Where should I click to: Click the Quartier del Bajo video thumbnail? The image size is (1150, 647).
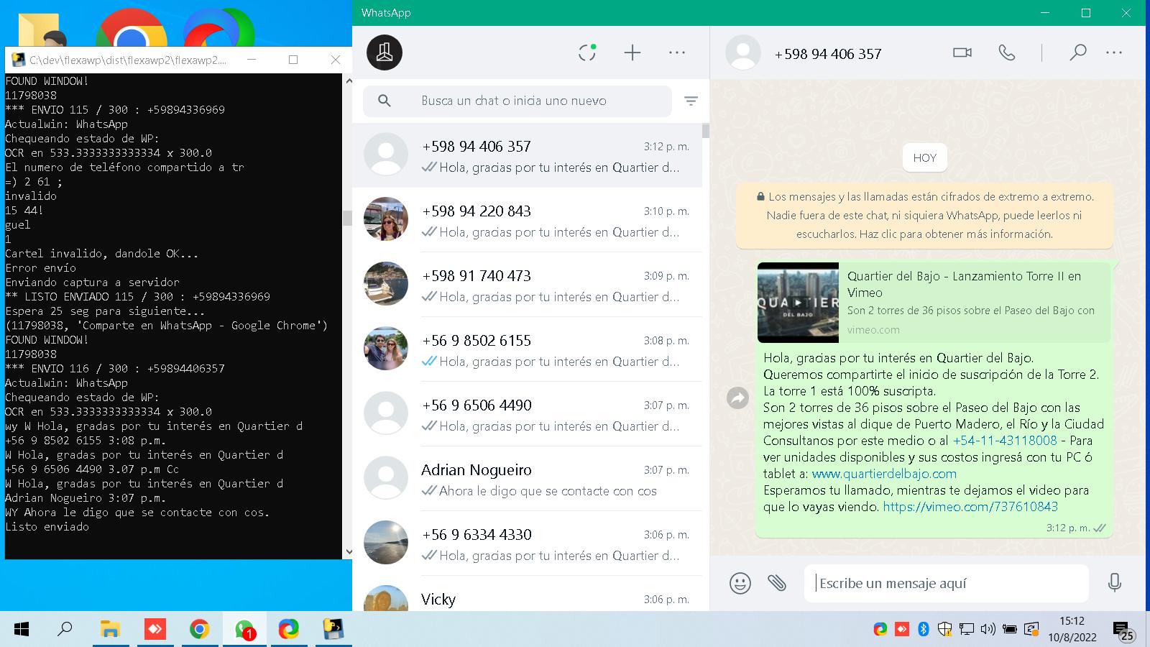click(x=798, y=303)
